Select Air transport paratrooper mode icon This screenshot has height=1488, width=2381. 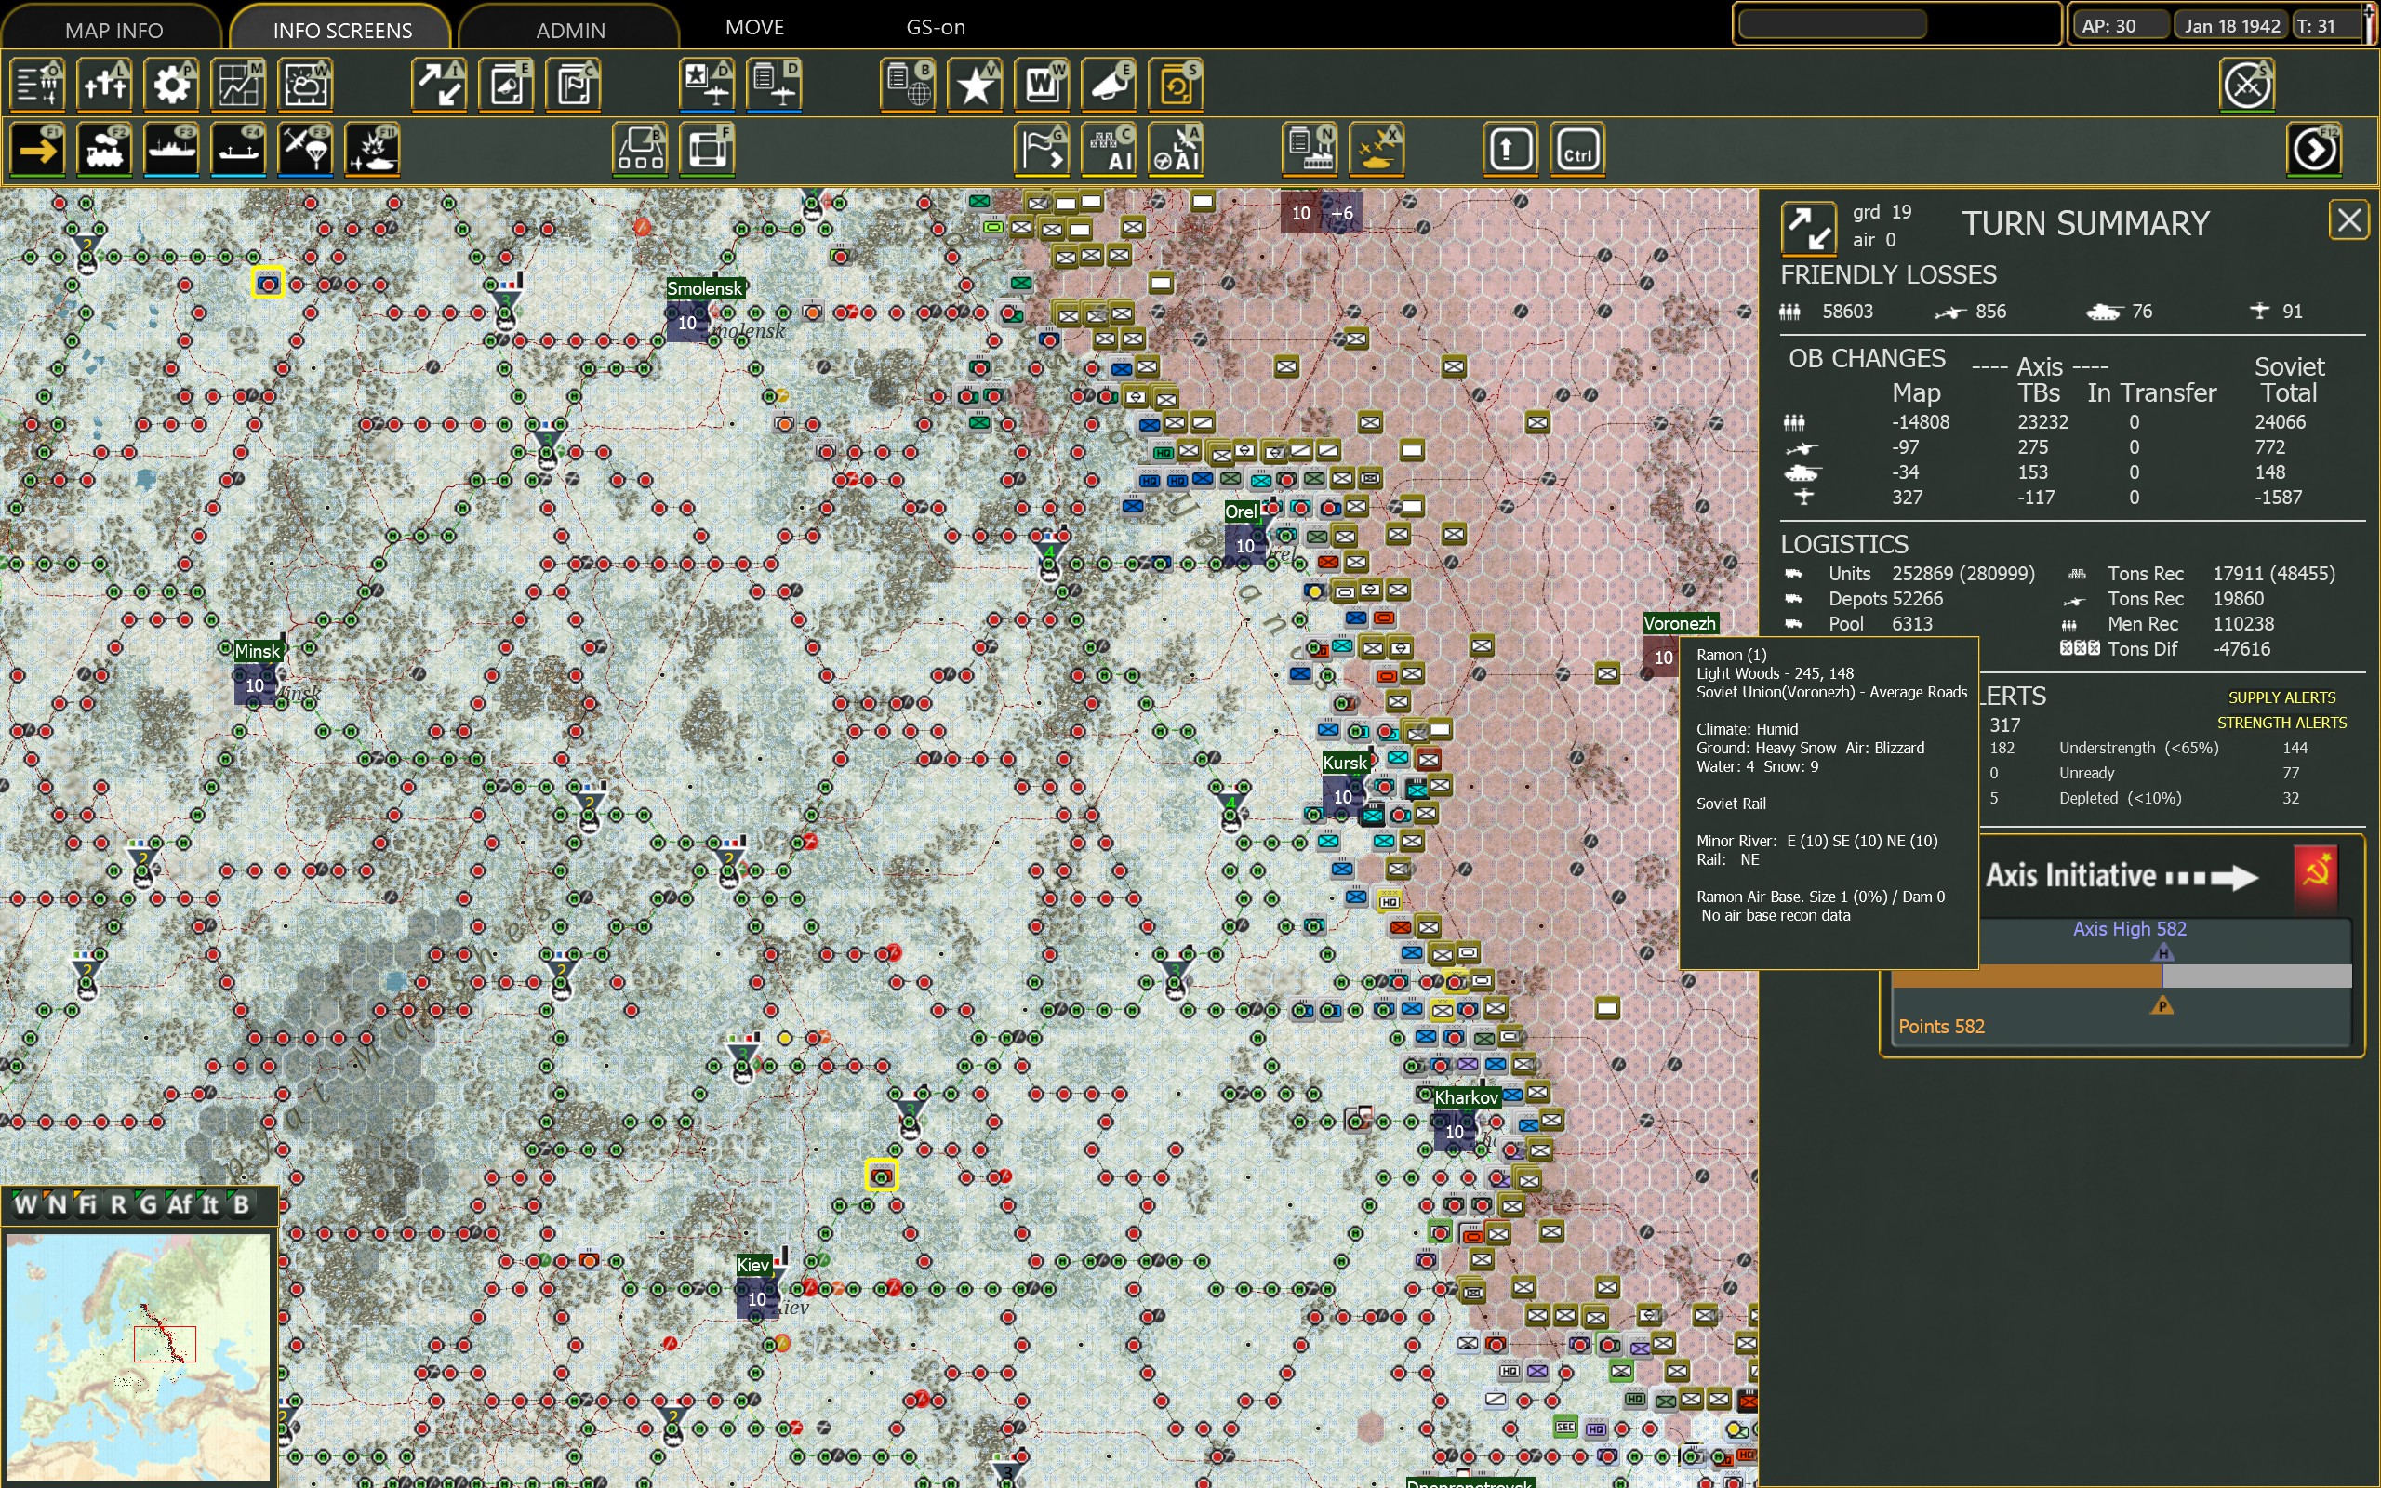point(305,151)
